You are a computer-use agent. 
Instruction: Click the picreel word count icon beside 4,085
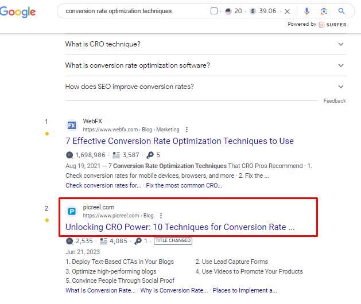pos(104,241)
